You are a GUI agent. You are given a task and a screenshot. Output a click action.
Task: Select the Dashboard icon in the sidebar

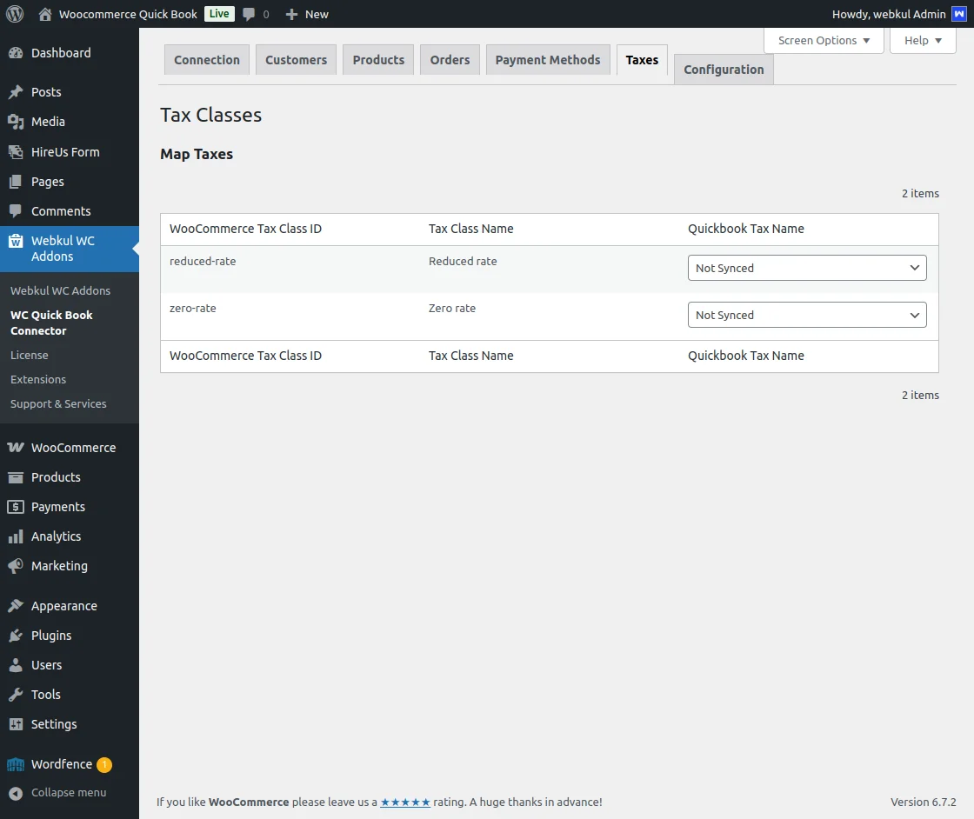coord(18,53)
